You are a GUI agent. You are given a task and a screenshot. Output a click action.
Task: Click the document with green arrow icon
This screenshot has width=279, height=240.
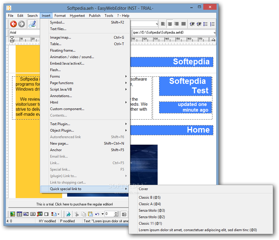68,214
